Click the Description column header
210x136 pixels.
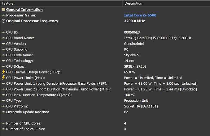pyautogui.click(x=166, y=3)
